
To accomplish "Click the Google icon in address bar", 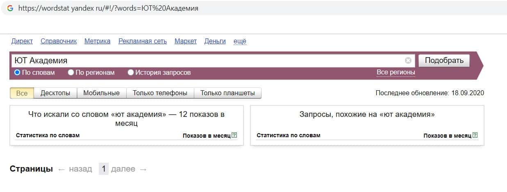I will [10, 8].
